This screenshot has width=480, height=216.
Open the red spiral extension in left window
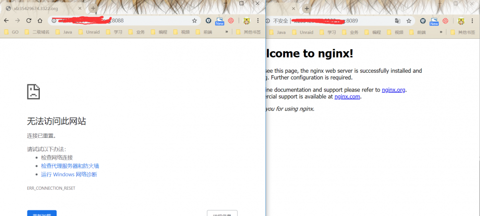pyautogui.click(x=231, y=21)
